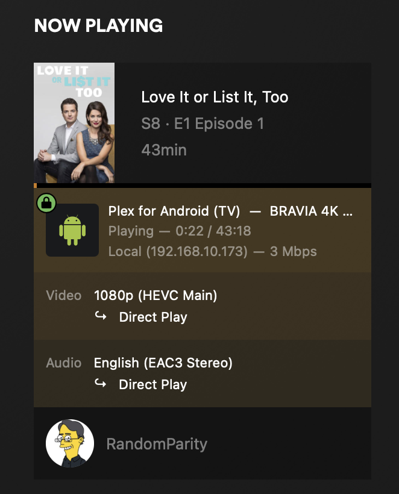This screenshot has width=399, height=494.
Task: Click the Direct Play text under Audio
Action: point(153,385)
